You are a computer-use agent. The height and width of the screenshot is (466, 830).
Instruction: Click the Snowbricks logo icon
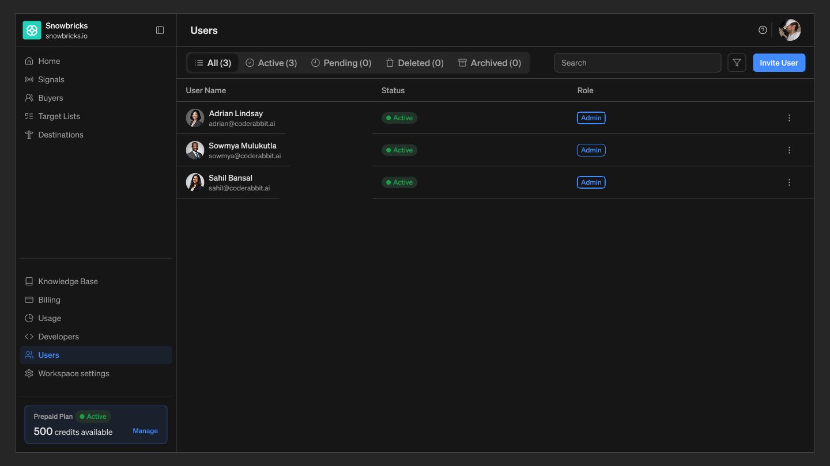pos(32,30)
